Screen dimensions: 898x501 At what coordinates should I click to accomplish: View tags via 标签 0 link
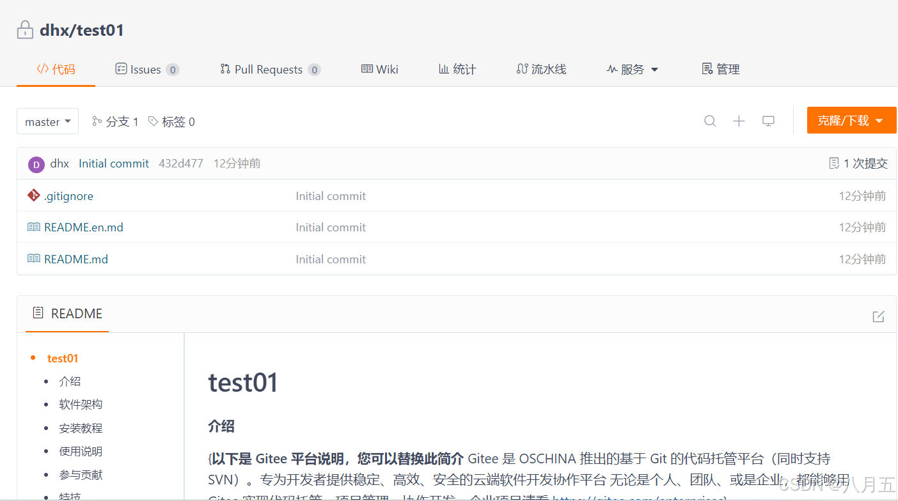pyautogui.click(x=171, y=121)
